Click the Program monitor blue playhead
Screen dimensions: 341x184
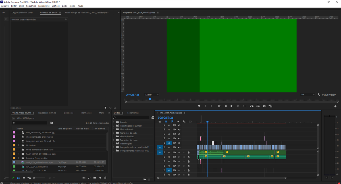pyautogui.click(x=150, y=99)
